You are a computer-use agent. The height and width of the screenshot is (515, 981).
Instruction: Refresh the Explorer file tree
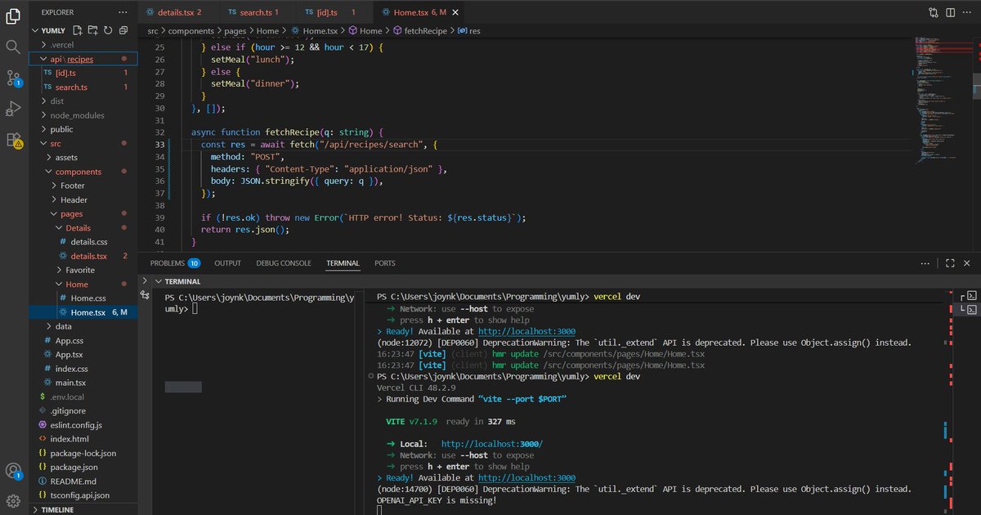pos(108,30)
